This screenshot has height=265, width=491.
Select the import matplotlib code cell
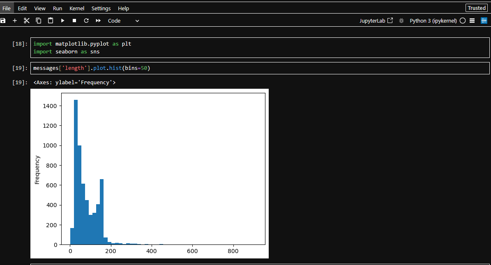[260, 48]
